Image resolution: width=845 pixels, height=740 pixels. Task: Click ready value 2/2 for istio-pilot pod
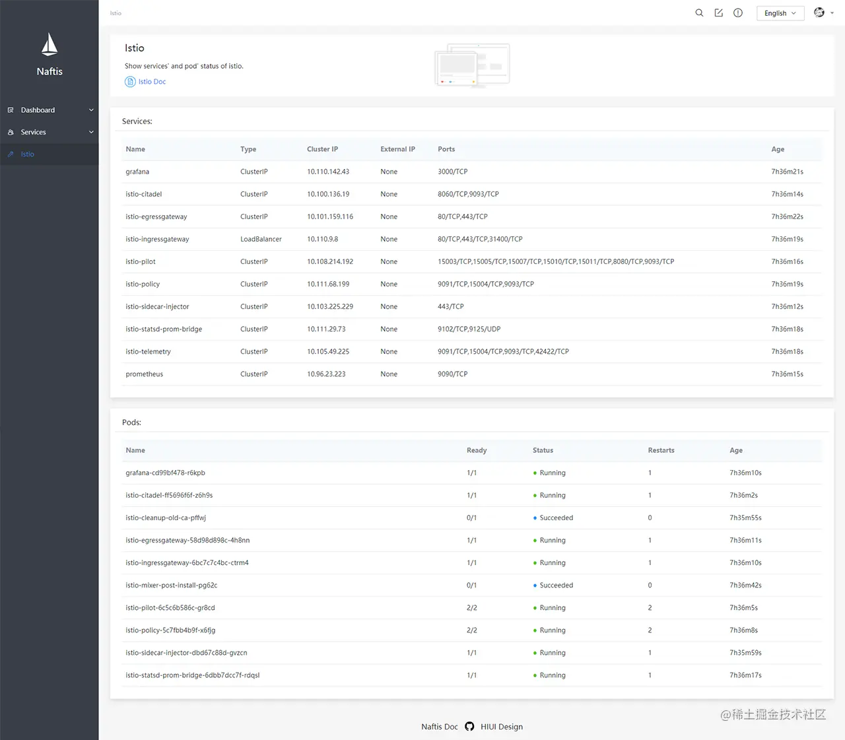click(x=471, y=607)
